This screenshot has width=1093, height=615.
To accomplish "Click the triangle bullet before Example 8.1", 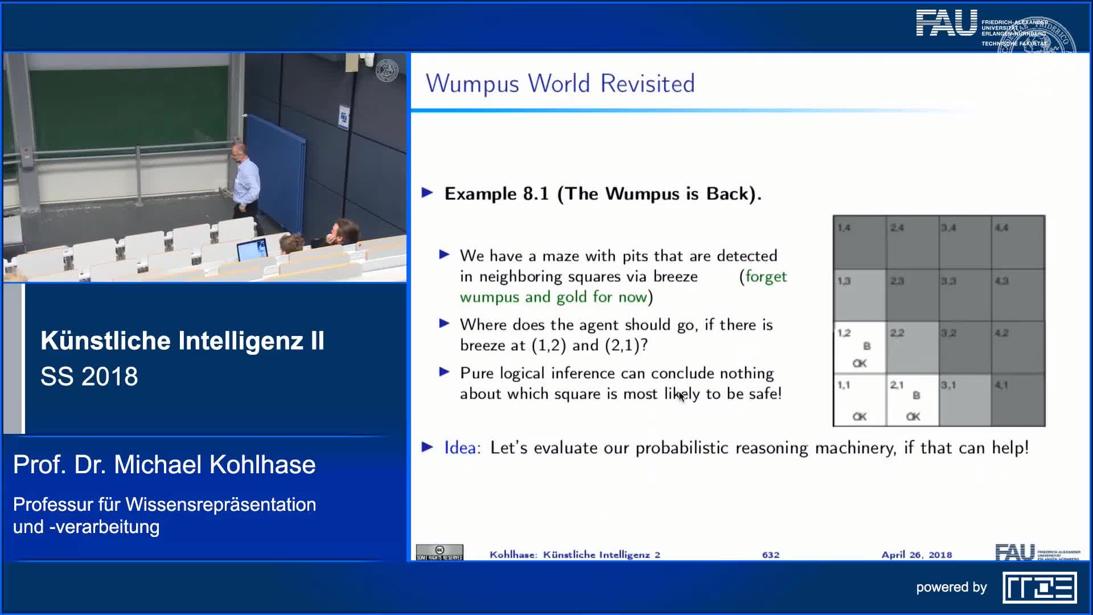I will pos(428,193).
